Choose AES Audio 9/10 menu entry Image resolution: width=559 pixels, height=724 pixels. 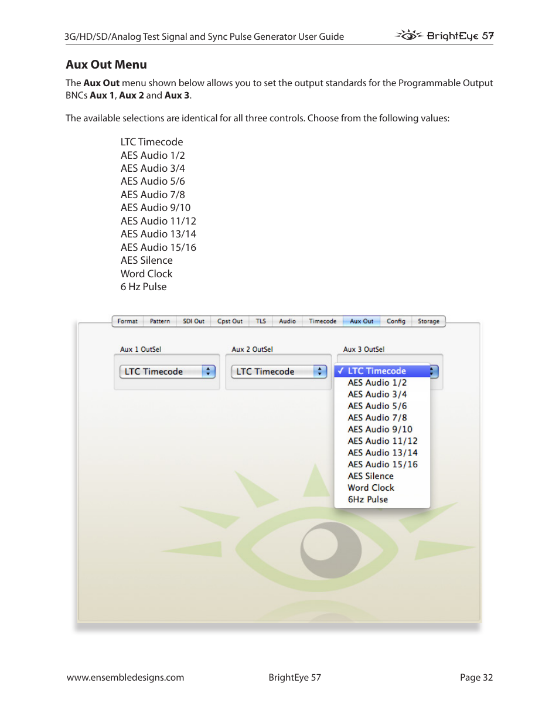coord(382,430)
